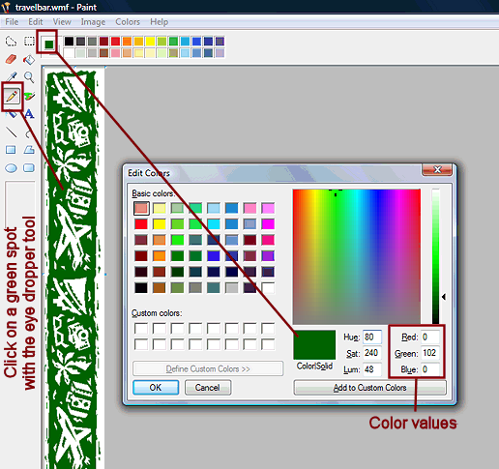Pick white from the palette's second row
This screenshot has width=499, height=469.
[x=69, y=53]
